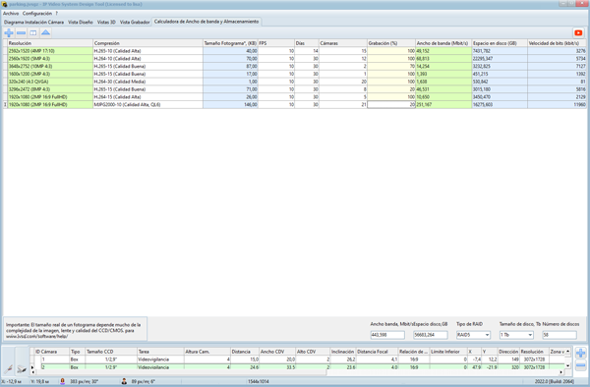This screenshot has width=590, height=387.
Task: Click the H.264-10 (Calidad Alta) compression cell
Action: point(147,59)
